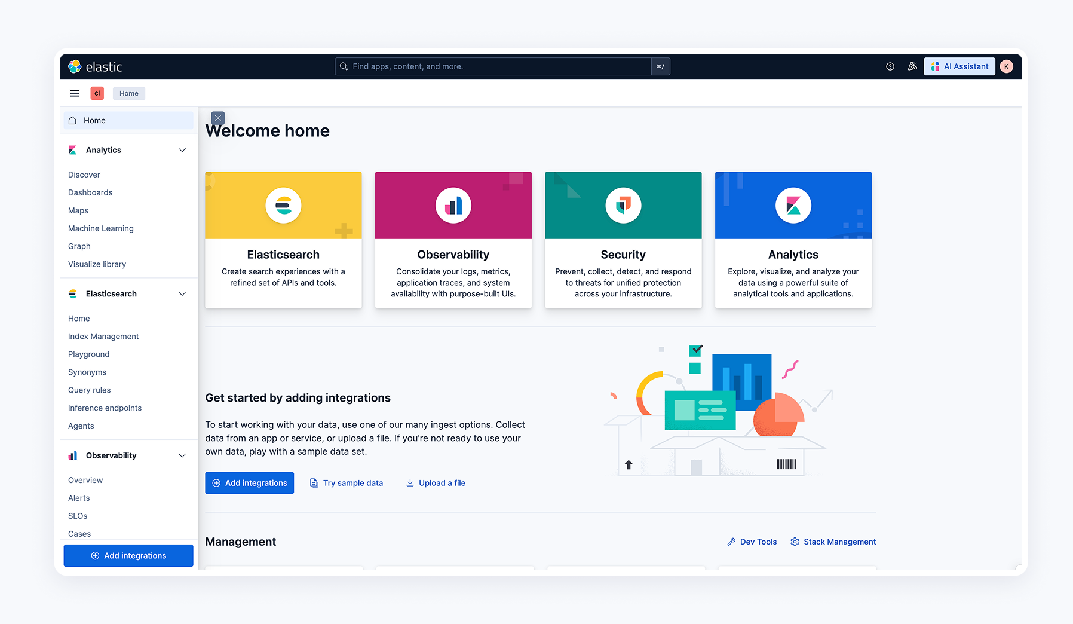Open the Observability solution card icon

point(453,206)
